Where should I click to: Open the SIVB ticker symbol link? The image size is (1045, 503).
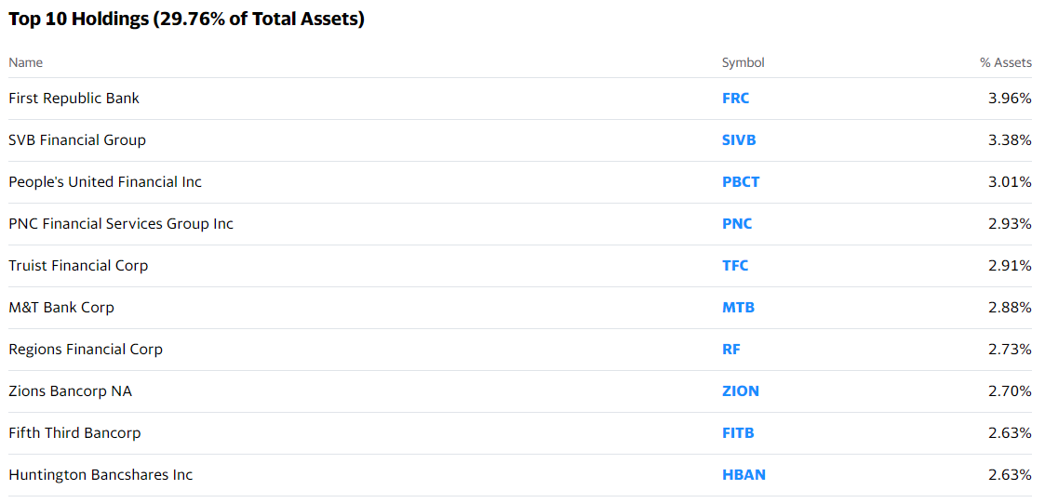pos(739,140)
